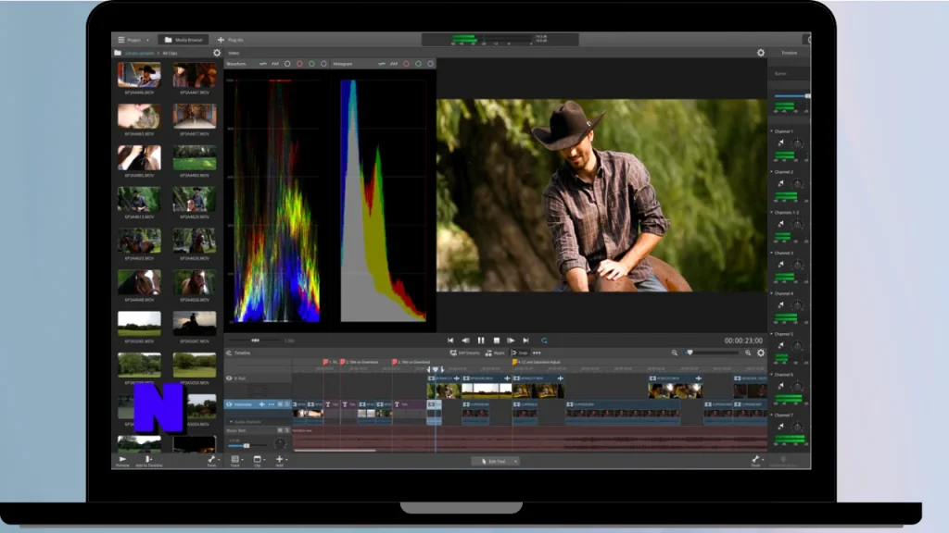
Task: Open the Edit Tool dropdown arrow
Action: 515,462
